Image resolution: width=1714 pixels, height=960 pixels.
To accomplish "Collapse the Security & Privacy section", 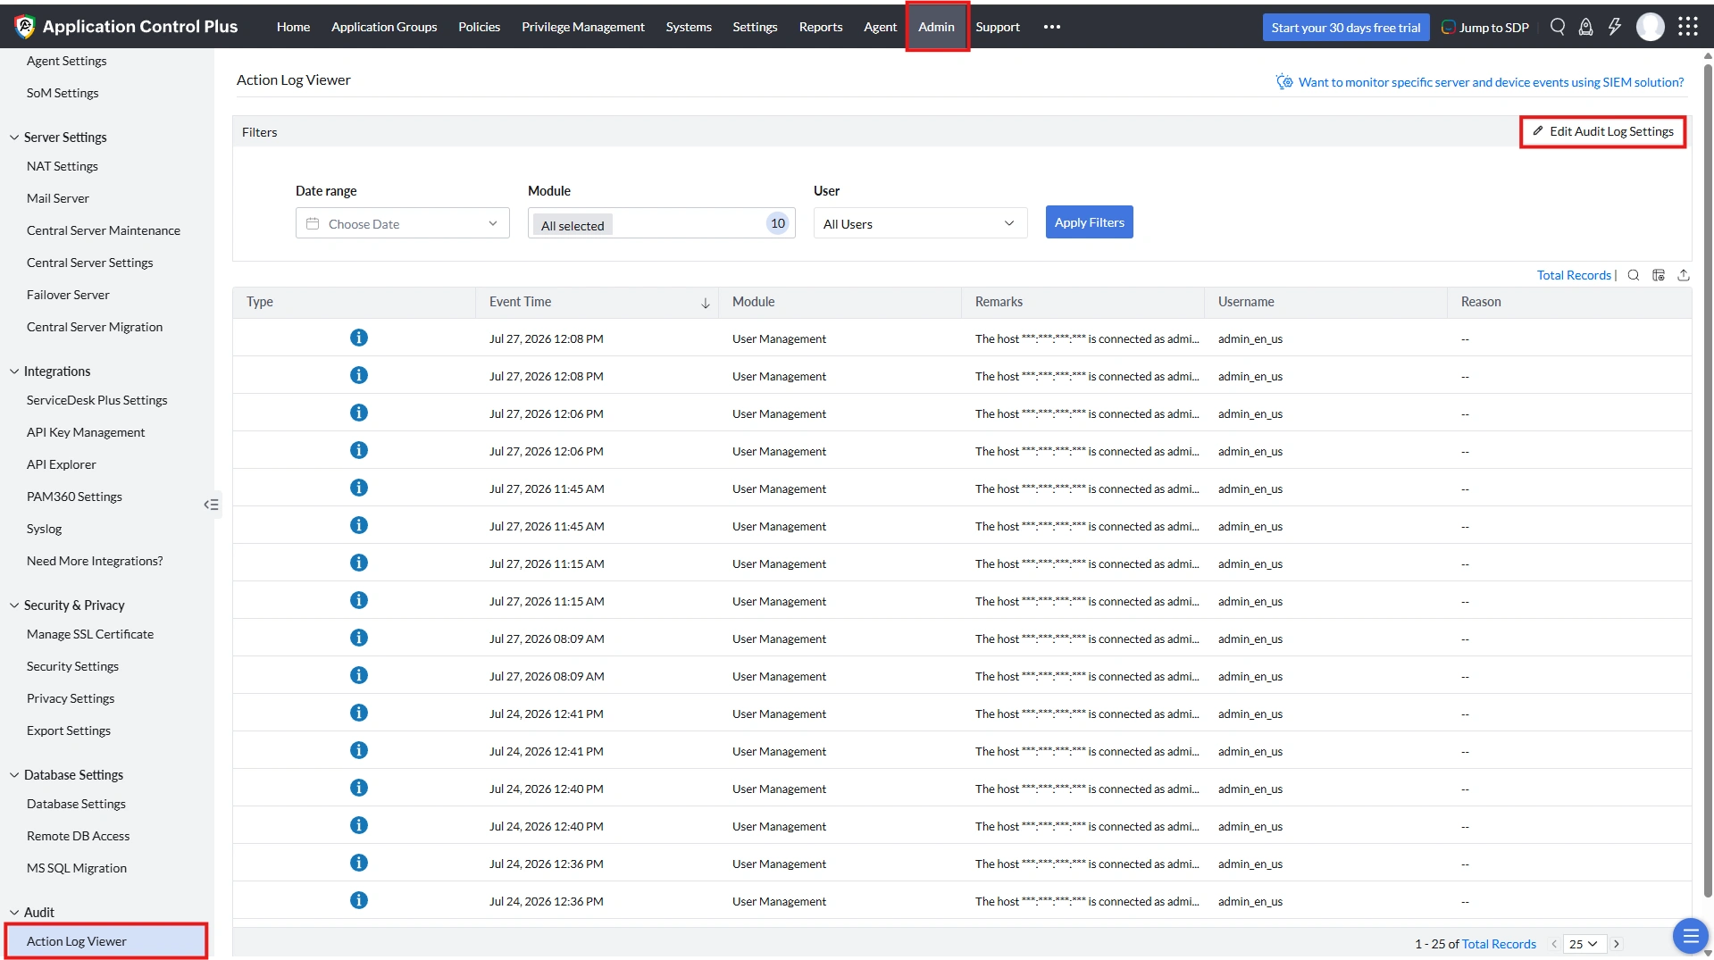I will [14, 605].
